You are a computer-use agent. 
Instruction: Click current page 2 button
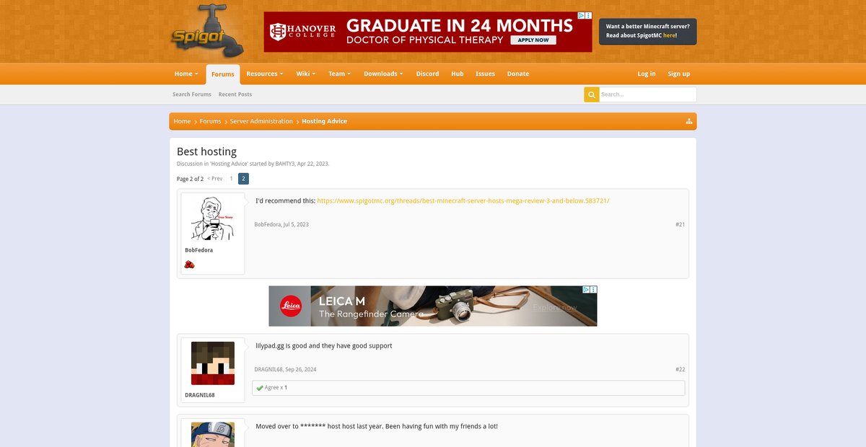243,179
